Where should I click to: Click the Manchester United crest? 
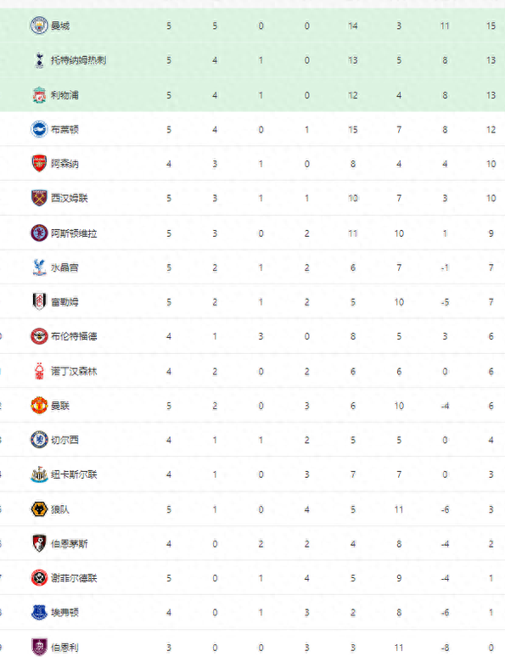click(x=39, y=406)
